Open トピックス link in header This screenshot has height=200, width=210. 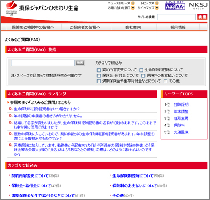coord(147,3)
